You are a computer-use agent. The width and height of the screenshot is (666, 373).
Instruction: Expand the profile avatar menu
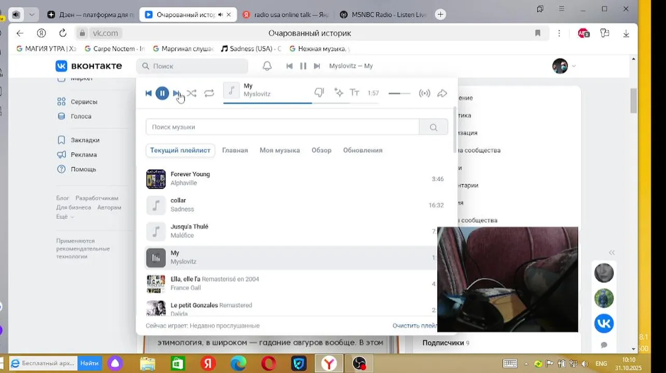(564, 66)
